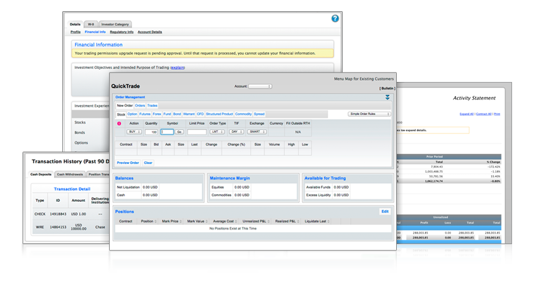Select the Fund instrument tab
This screenshot has height=290, width=537.
tap(167, 114)
